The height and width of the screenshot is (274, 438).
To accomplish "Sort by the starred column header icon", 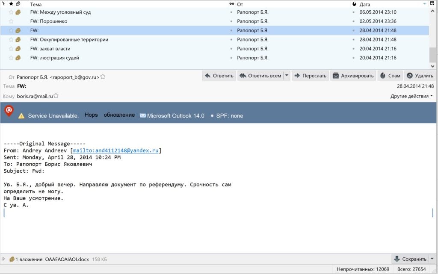I will pos(11,4).
